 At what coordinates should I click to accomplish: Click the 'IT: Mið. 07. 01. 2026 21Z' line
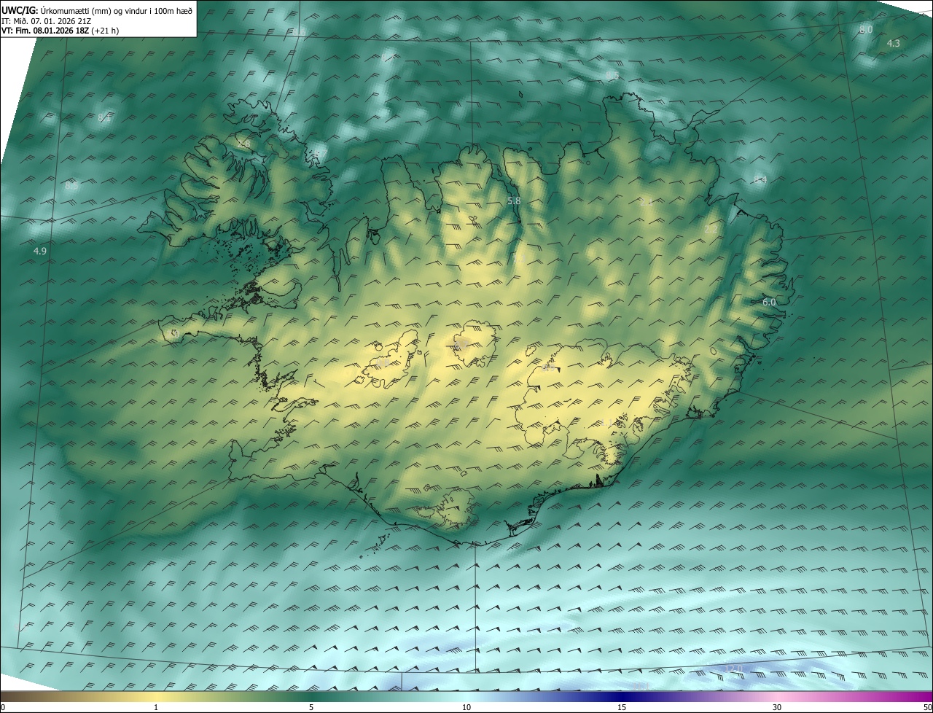point(48,20)
